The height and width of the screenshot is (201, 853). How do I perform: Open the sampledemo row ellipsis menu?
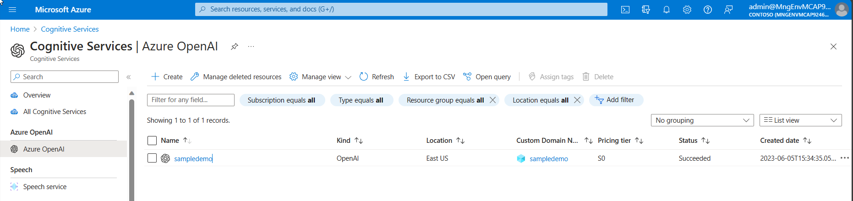[x=845, y=158]
